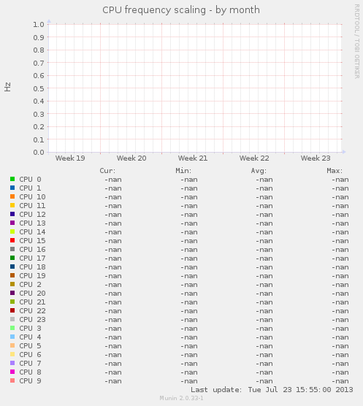This screenshot has width=363, height=406.
Task: Click the Munin 2.0.33-1 version text
Action: [x=181, y=398]
